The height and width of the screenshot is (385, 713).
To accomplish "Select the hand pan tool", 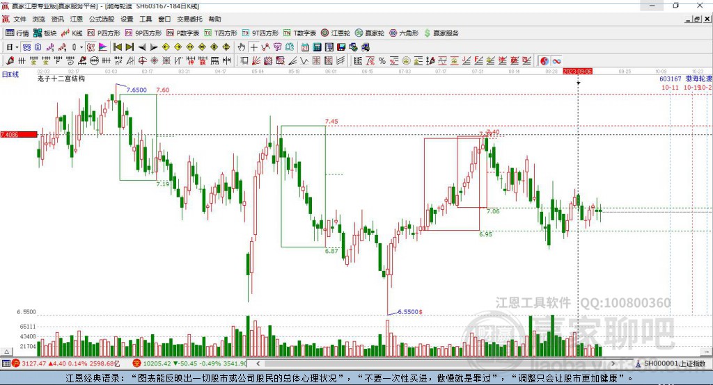I will click(242, 47).
